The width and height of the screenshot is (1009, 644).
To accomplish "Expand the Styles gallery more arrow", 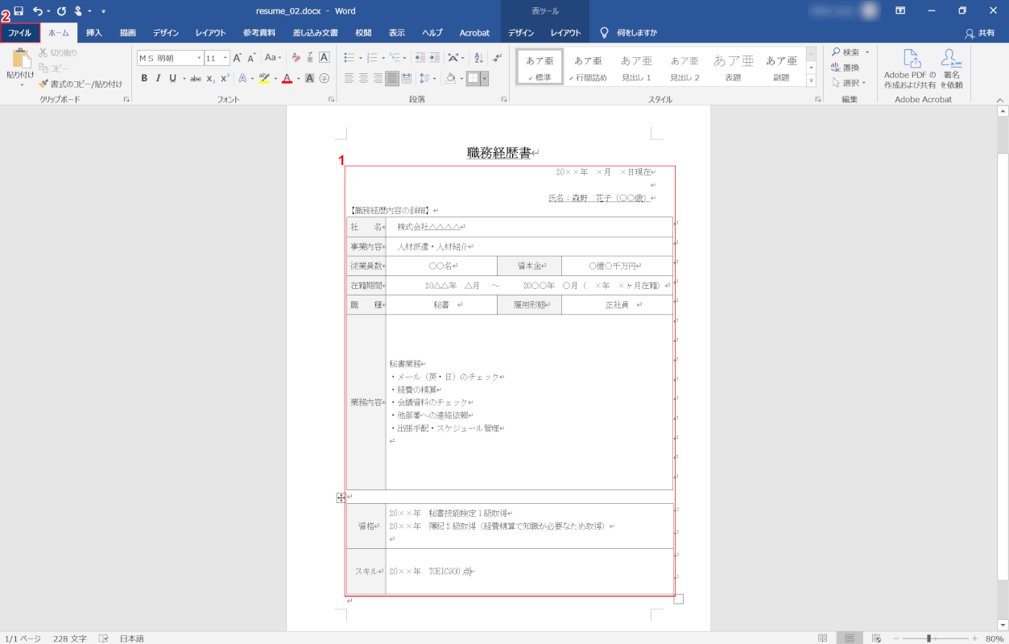I will coord(811,81).
